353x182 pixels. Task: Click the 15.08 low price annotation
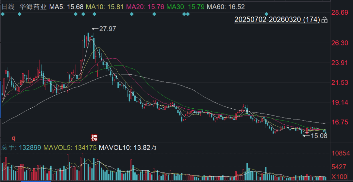(319, 136)
